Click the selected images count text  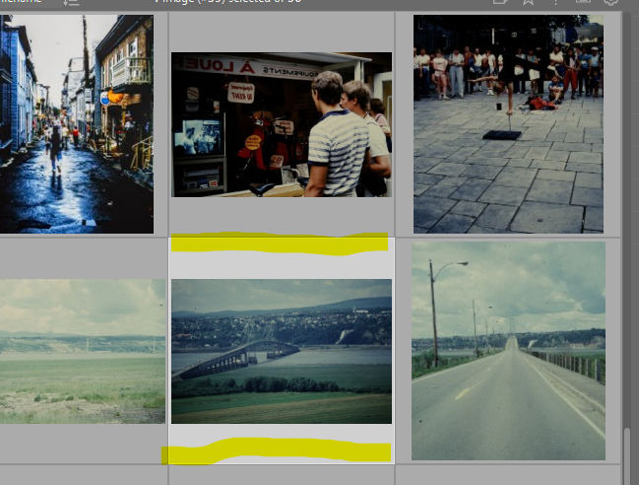[x=226, y=3]
